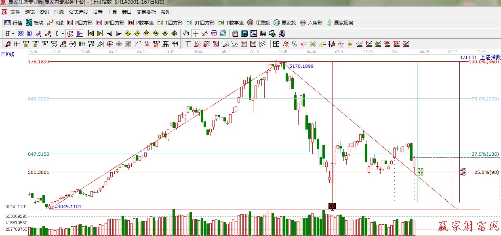Toggle the colored flag display button
The width and height of the screenshot is (501, 236).
80,33
